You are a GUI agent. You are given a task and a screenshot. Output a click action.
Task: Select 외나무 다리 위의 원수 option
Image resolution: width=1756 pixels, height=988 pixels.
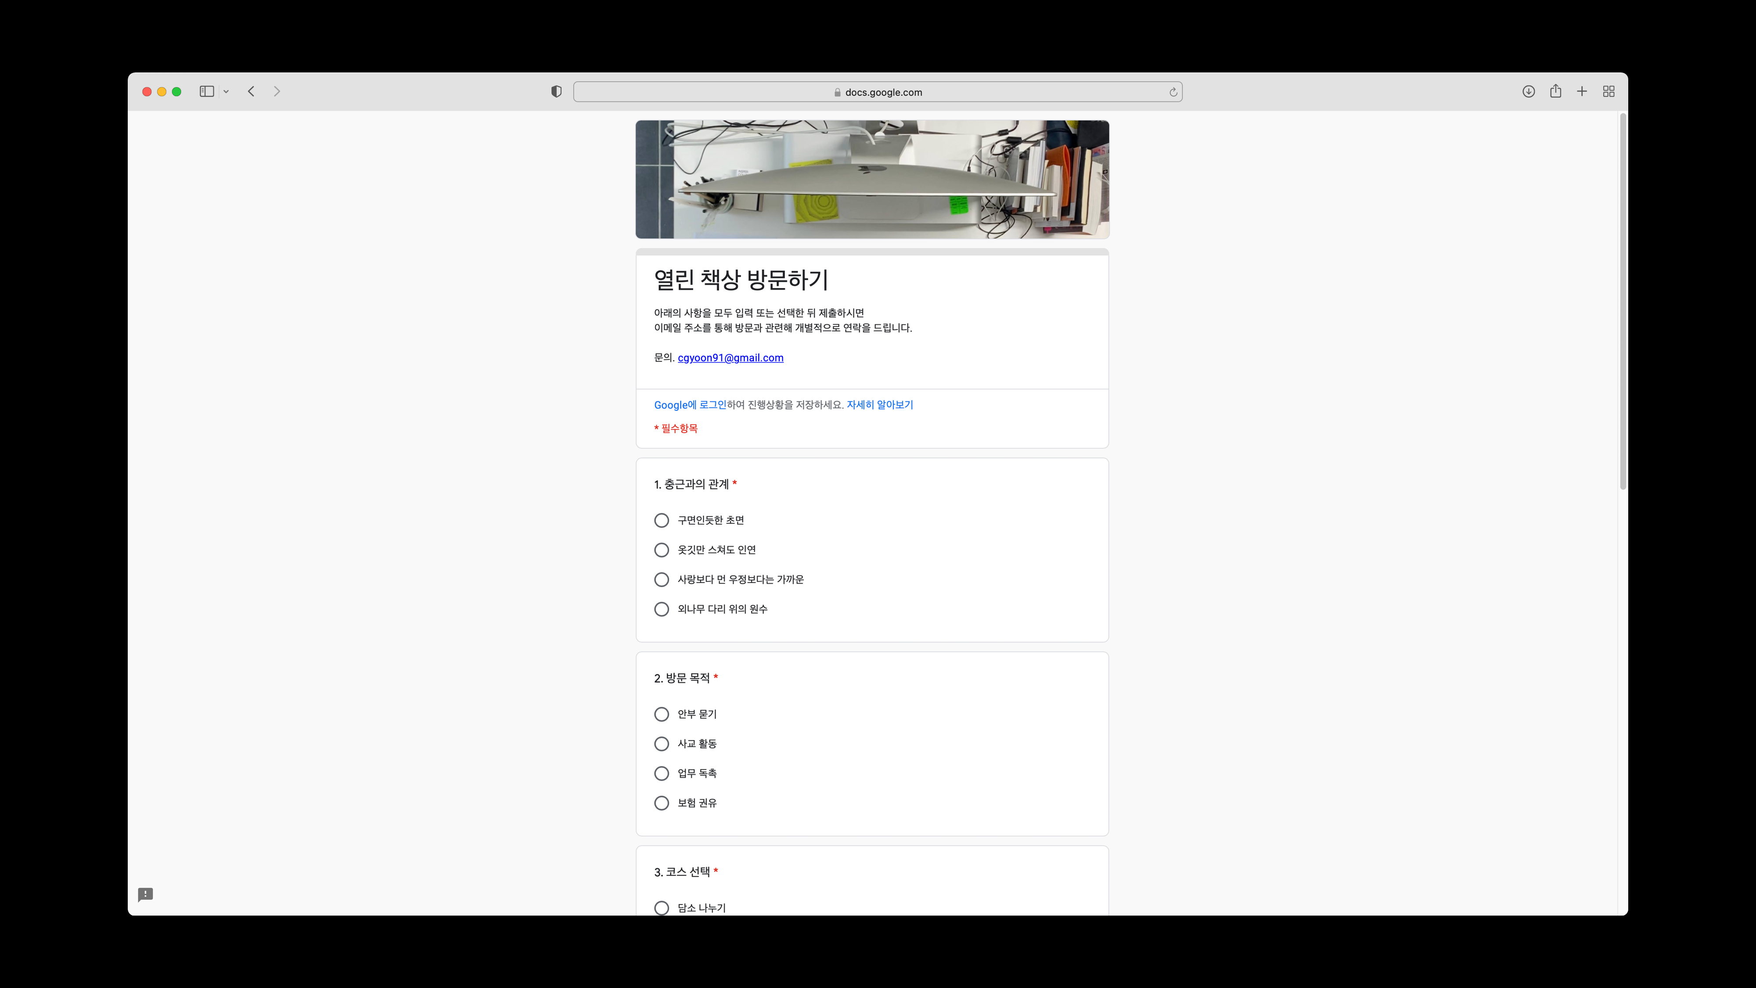click(x=661, y=609)
